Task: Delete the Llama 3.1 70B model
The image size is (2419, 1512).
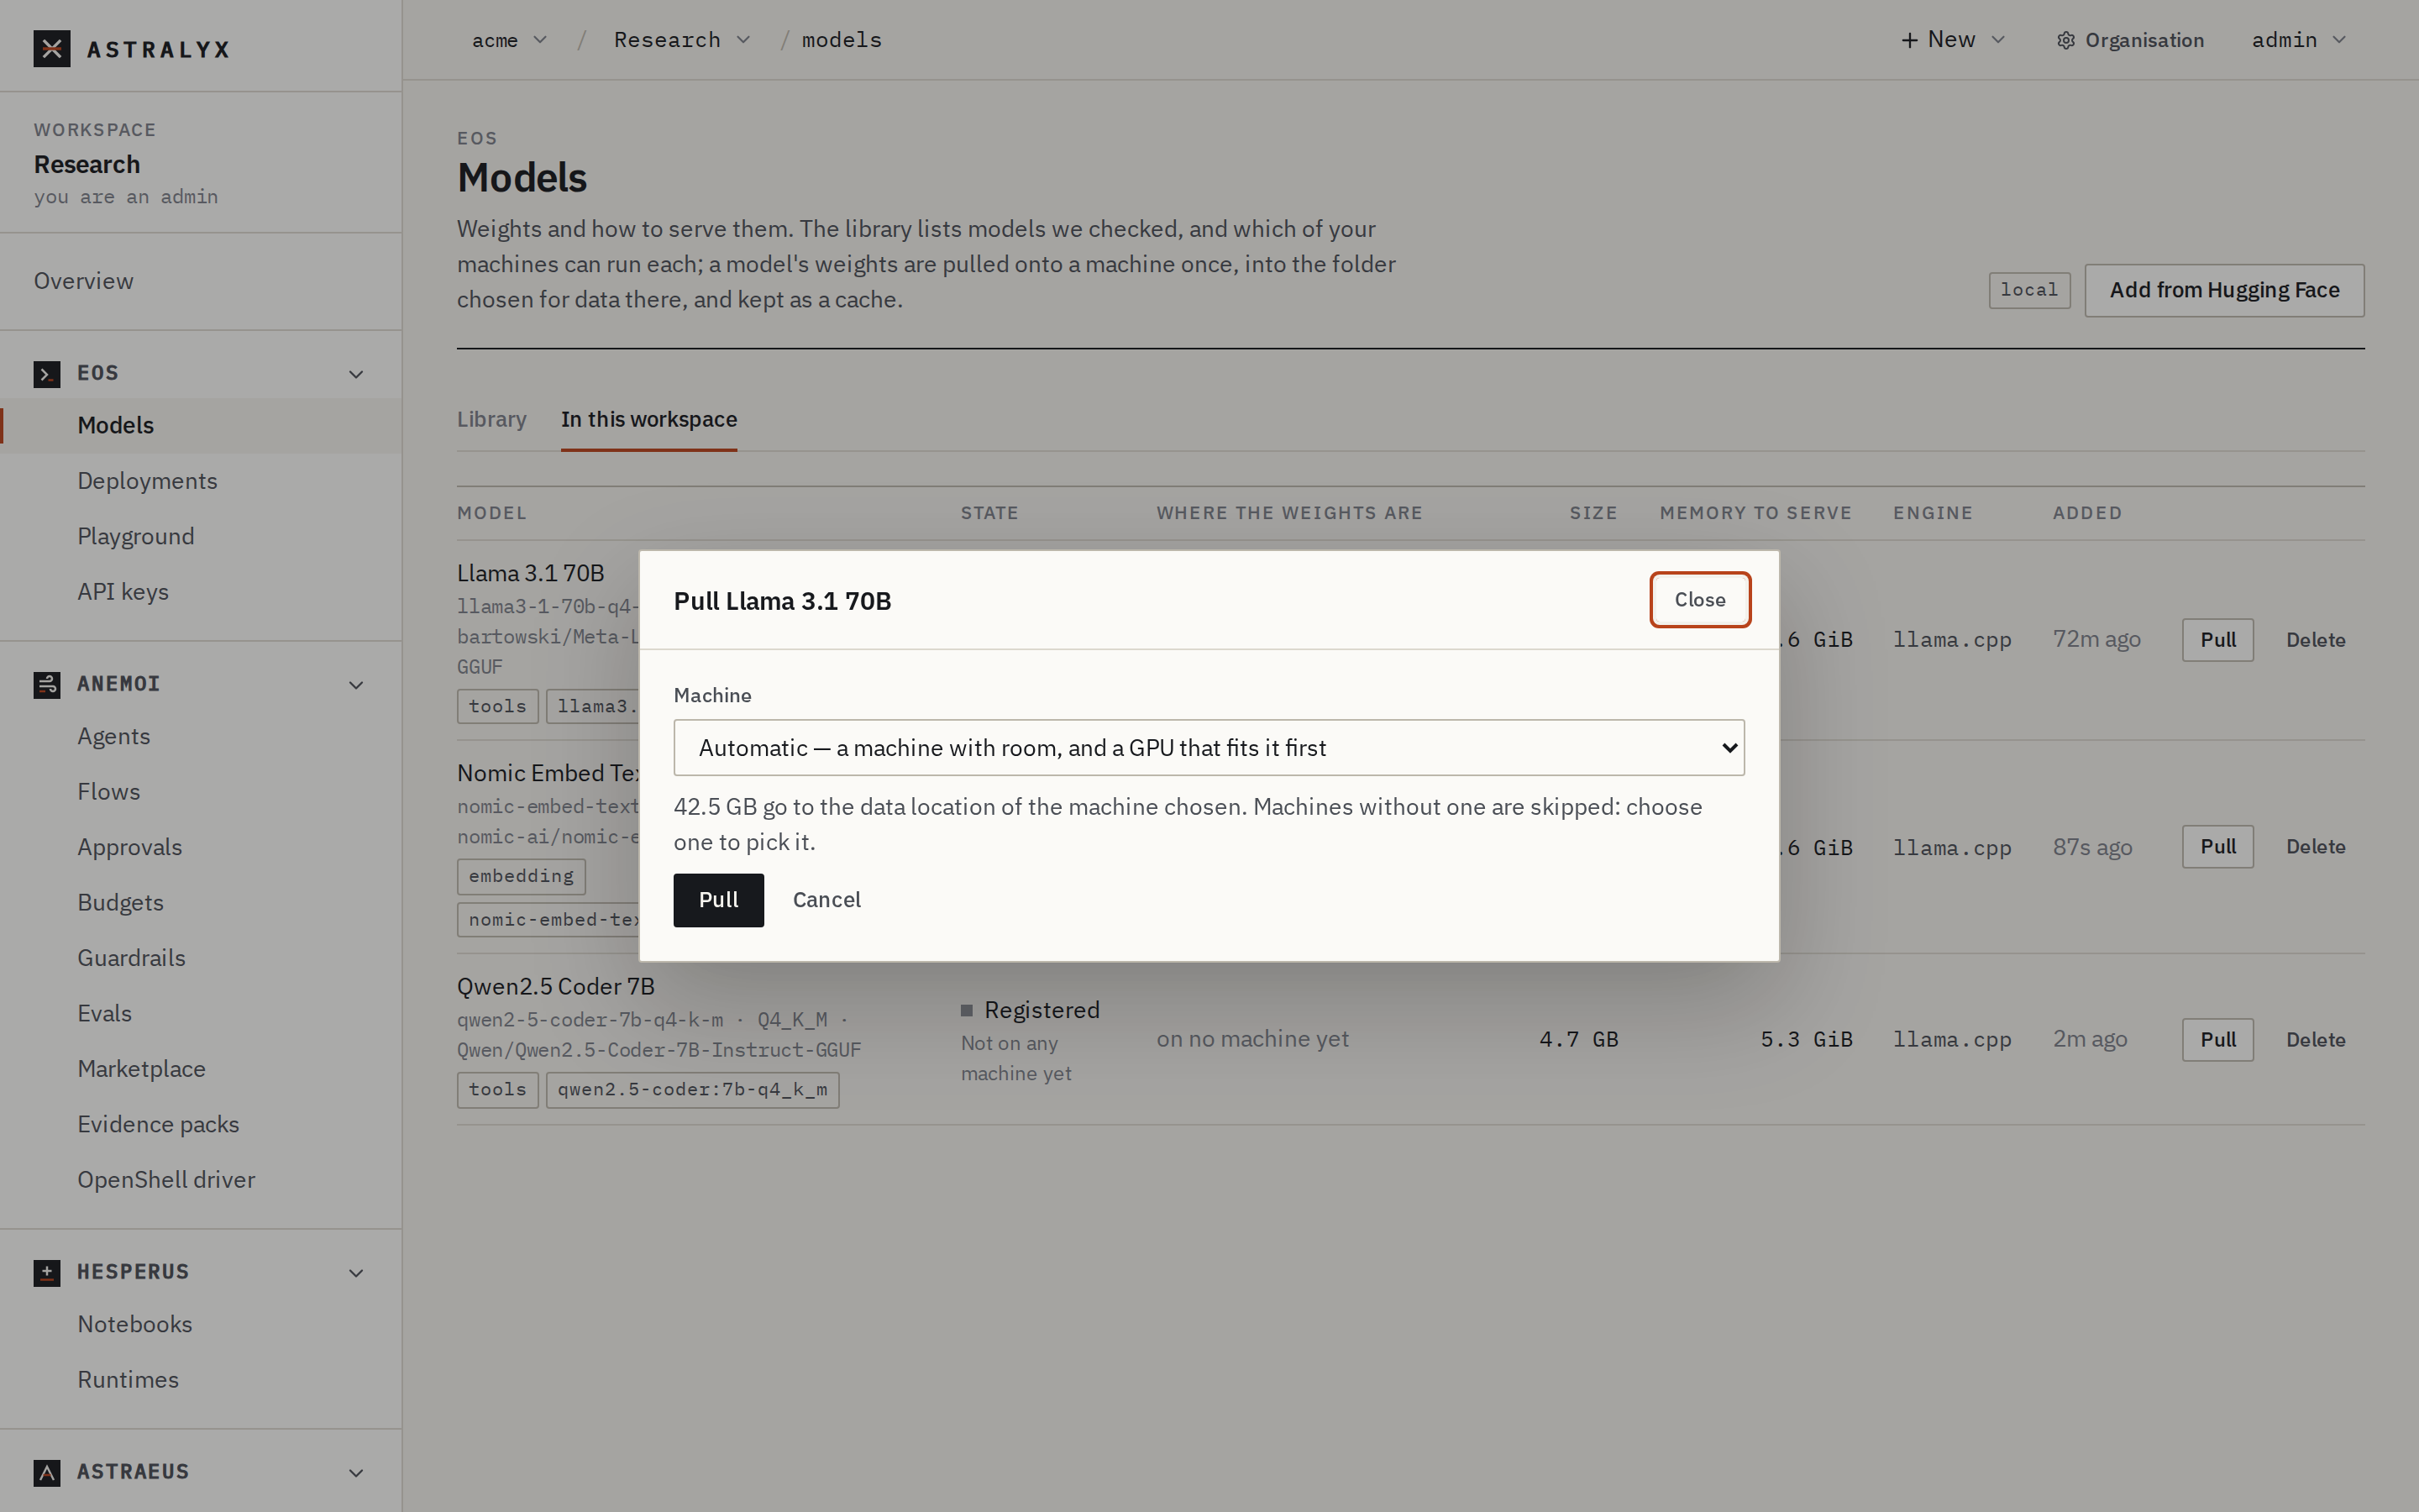Action: tap(2315, 640)
